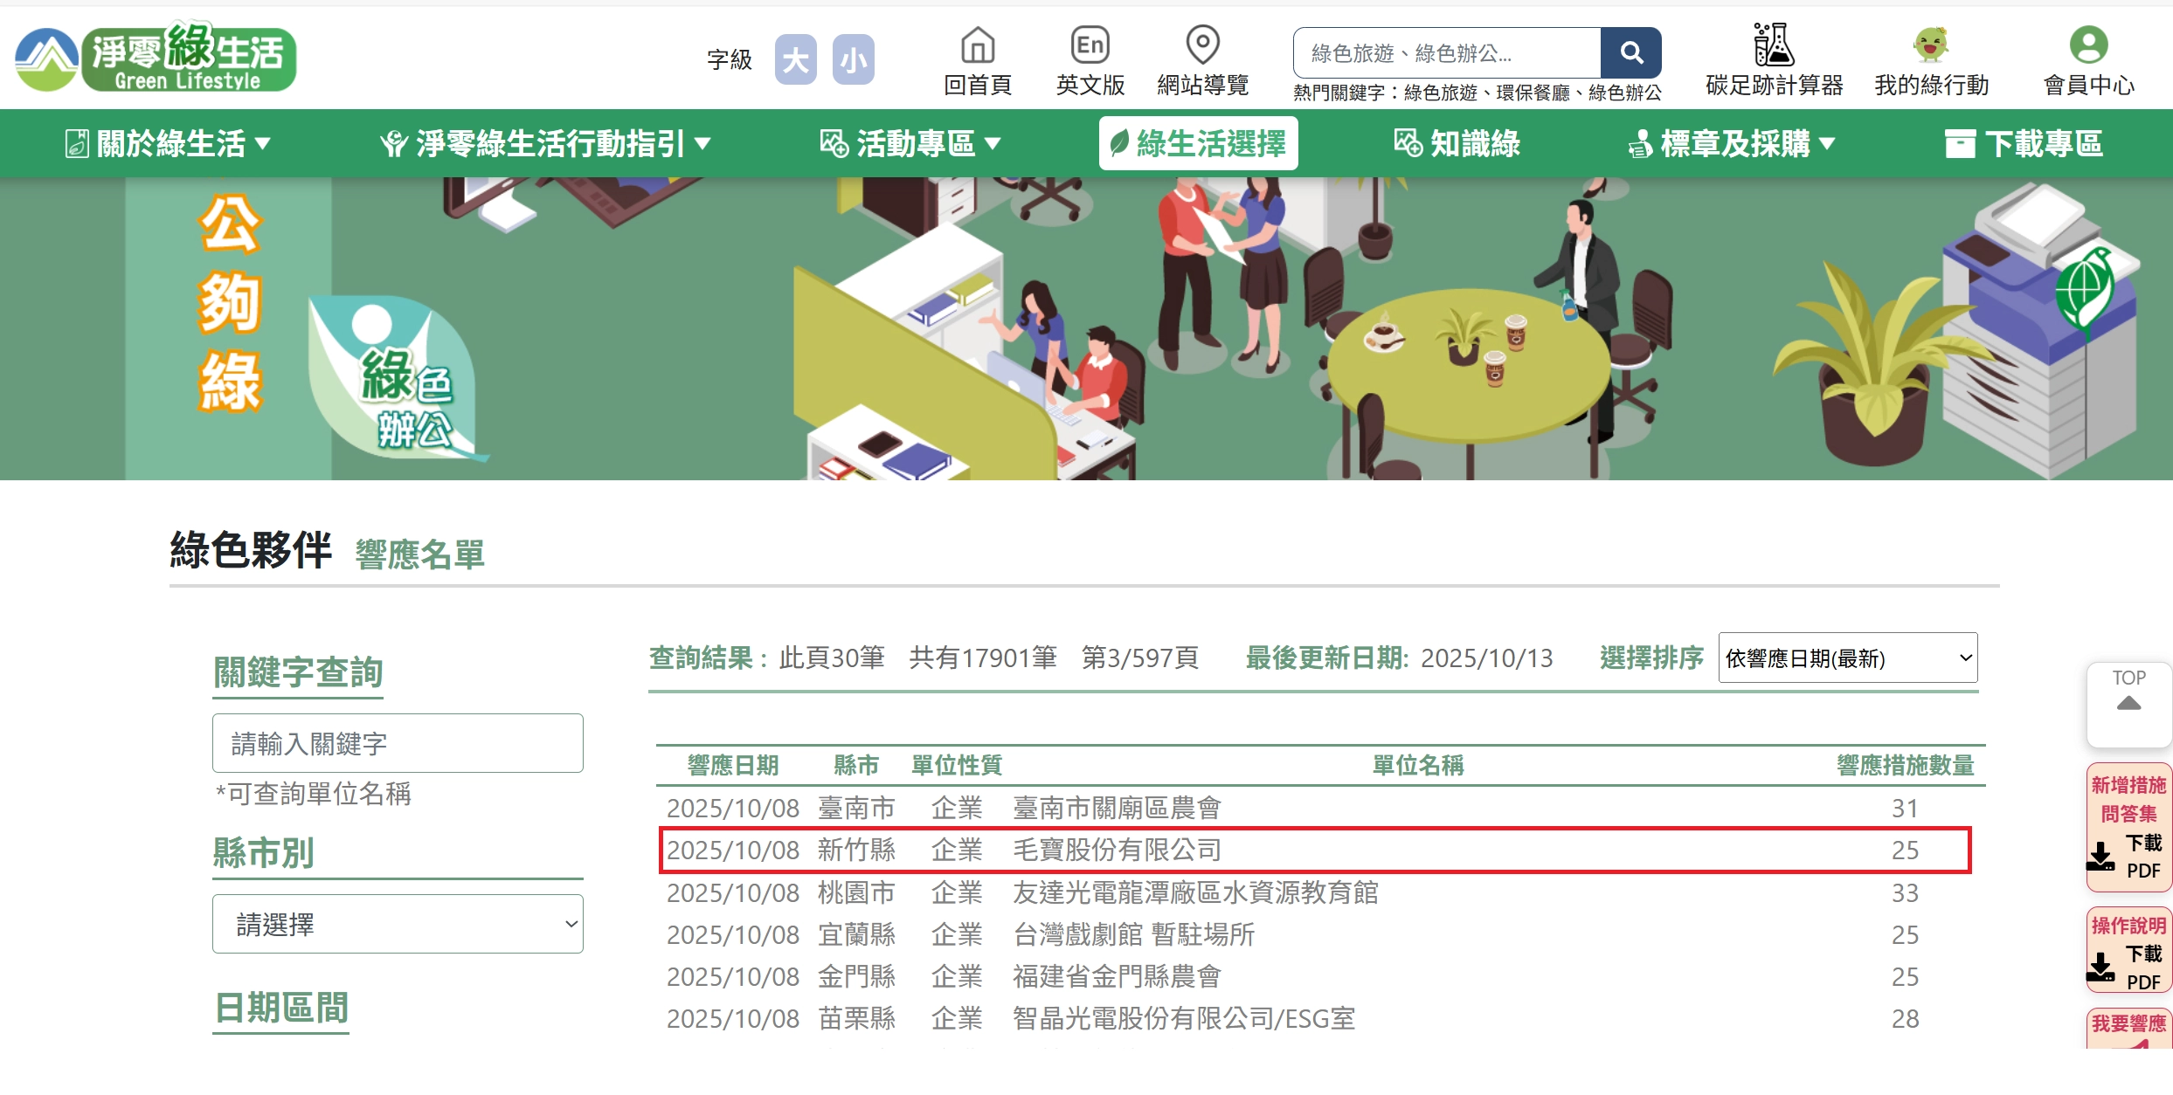This screenshot has width=2173, height=1095.
Task: Select the 綠生活選擇 nav tab
Action: pos(1198,143)
